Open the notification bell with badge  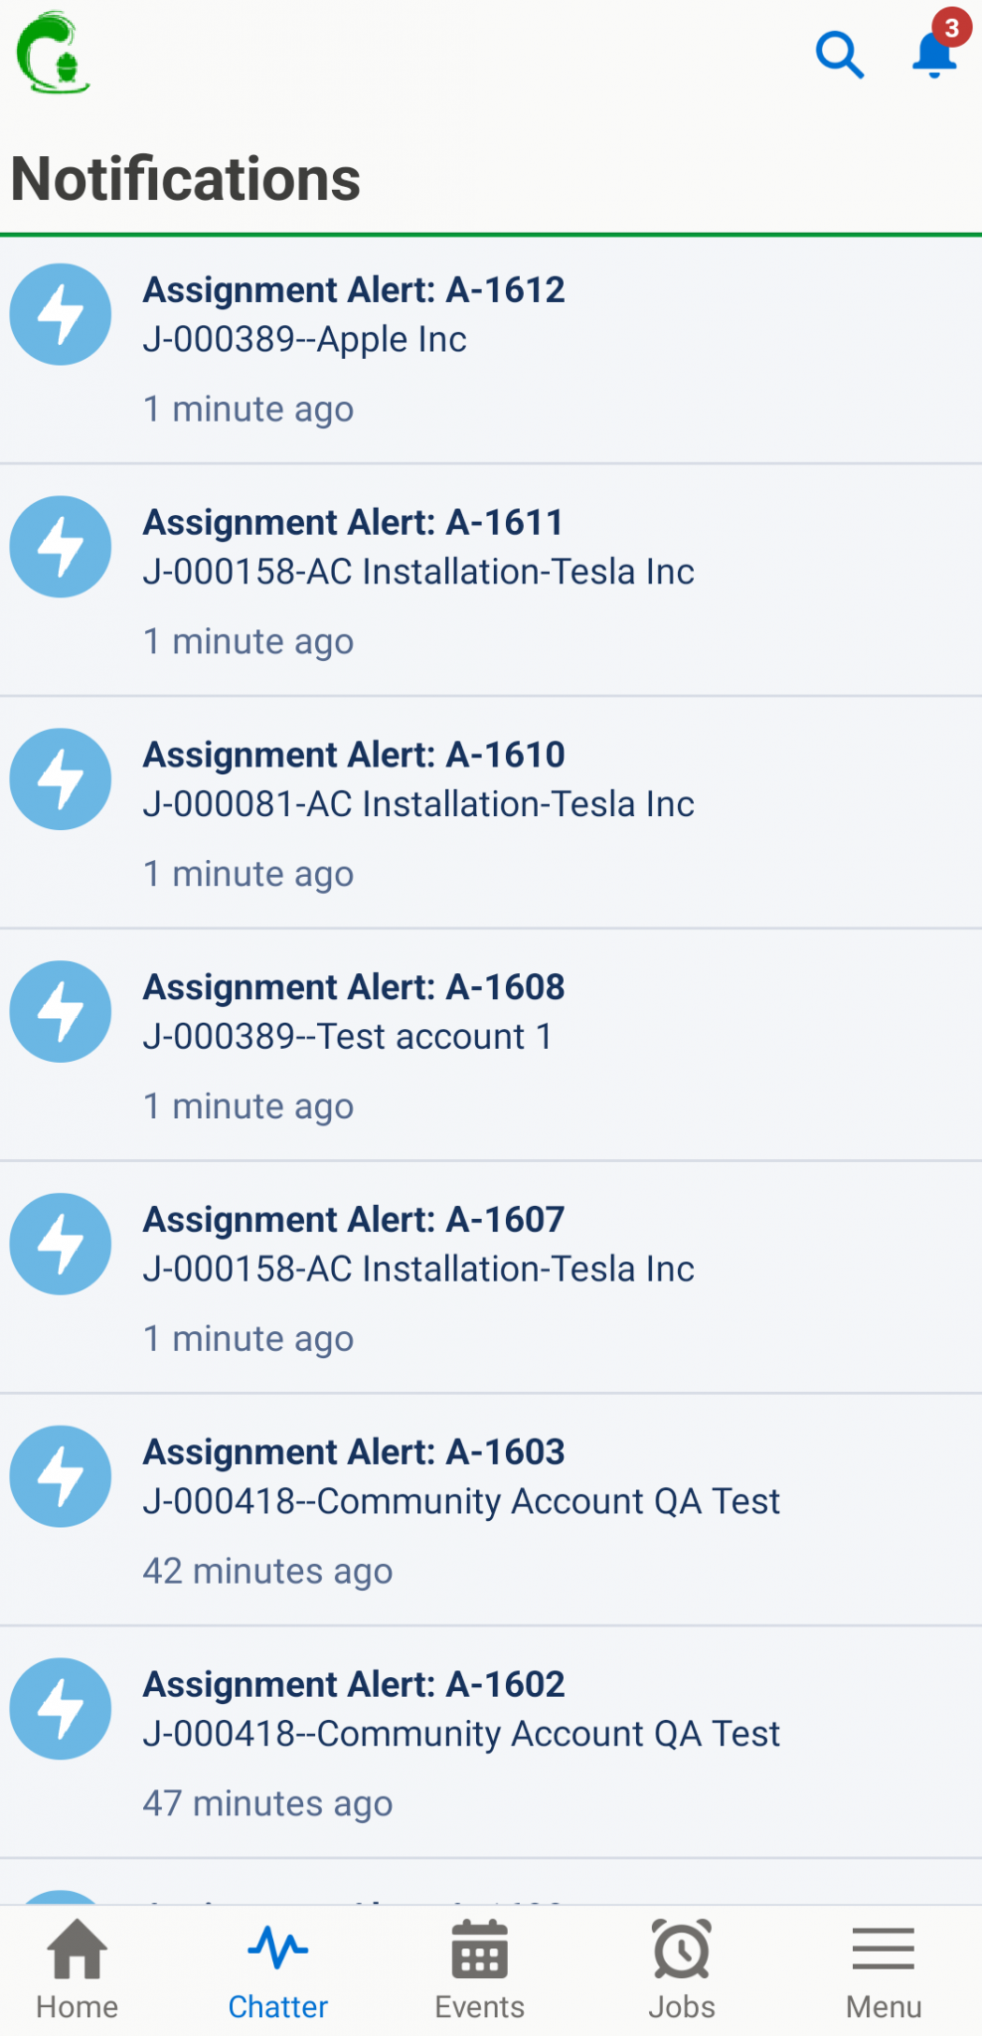(x=934, y=53)
